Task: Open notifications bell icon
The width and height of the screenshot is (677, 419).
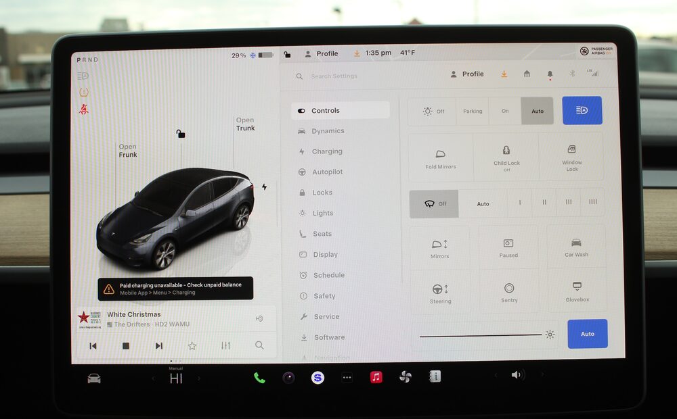Action: pos(550,74)
